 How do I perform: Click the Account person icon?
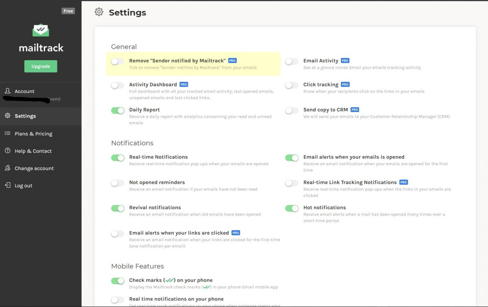pyautogui.click(x=7, y=91)
